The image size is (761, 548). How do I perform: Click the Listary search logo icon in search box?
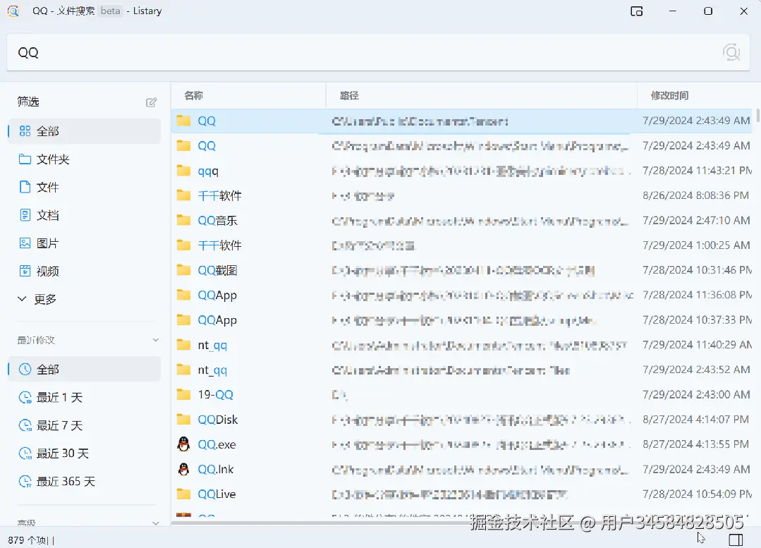[731, 52]
